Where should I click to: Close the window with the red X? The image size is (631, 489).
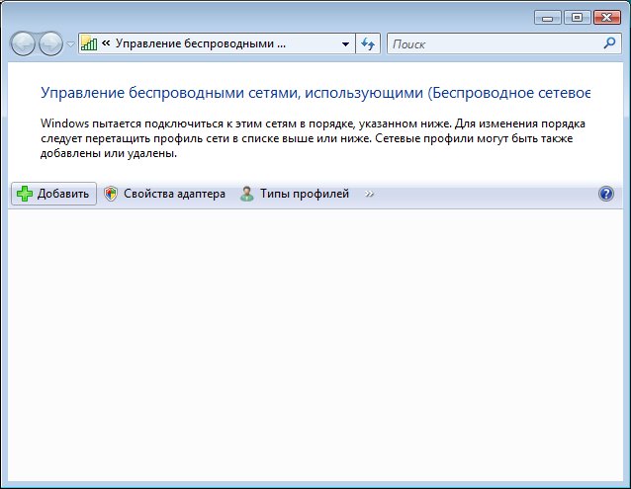tap(605, 17)
